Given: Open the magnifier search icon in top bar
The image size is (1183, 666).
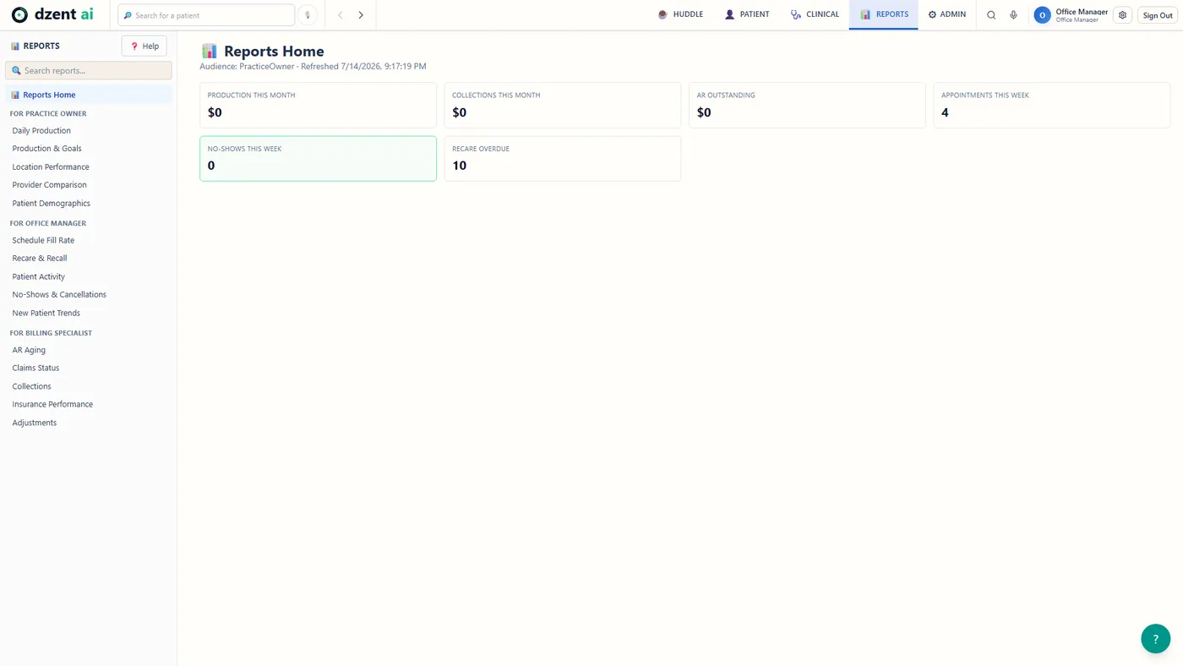Looking at the screenshot, I should click(991, 15).
